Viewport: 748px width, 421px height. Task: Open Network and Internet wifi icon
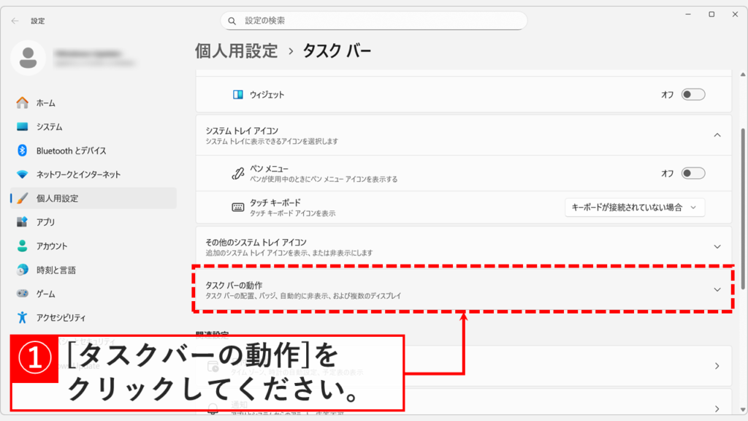pyautogui.click(x=22, y=175)
